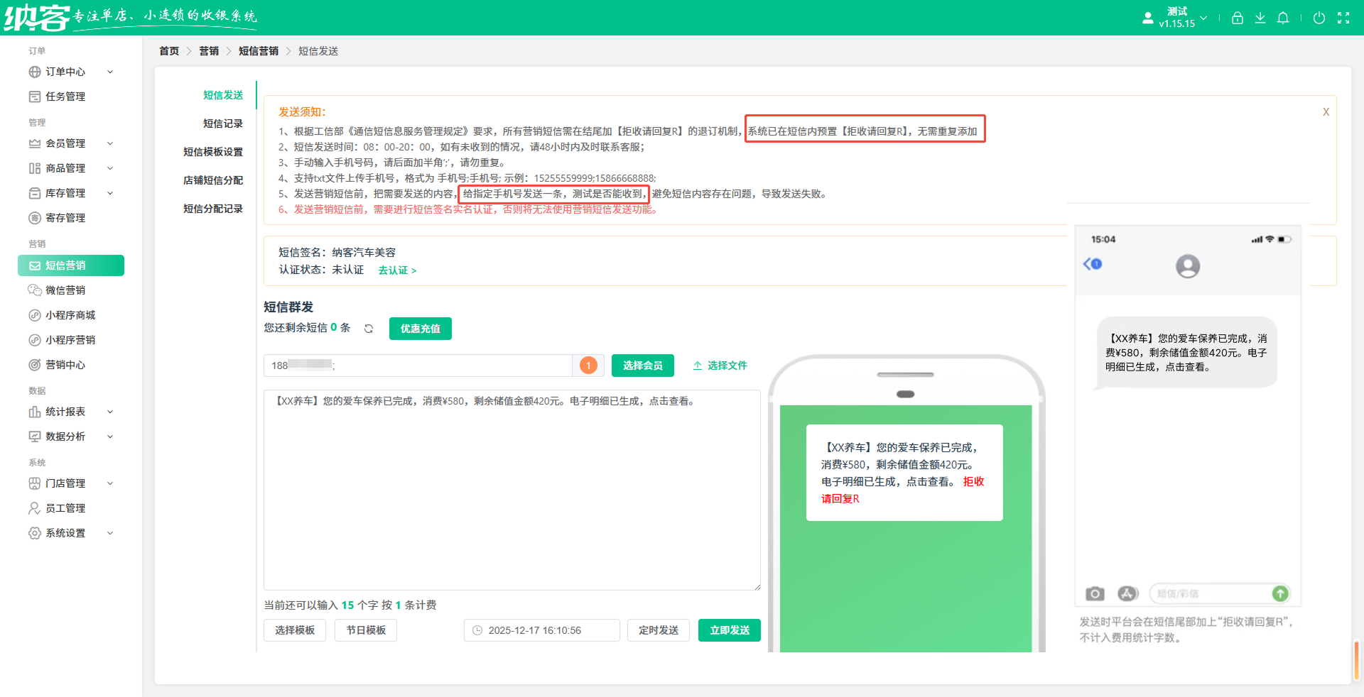Close the 发送须知 notice panel
Viewport: 1364px width, 697px height.
tap(1326, 111)
